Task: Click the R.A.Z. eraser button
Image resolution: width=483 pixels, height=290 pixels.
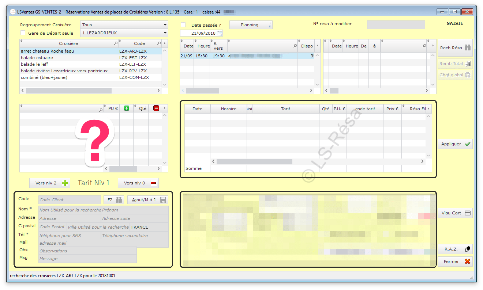Action: (455, 249)
